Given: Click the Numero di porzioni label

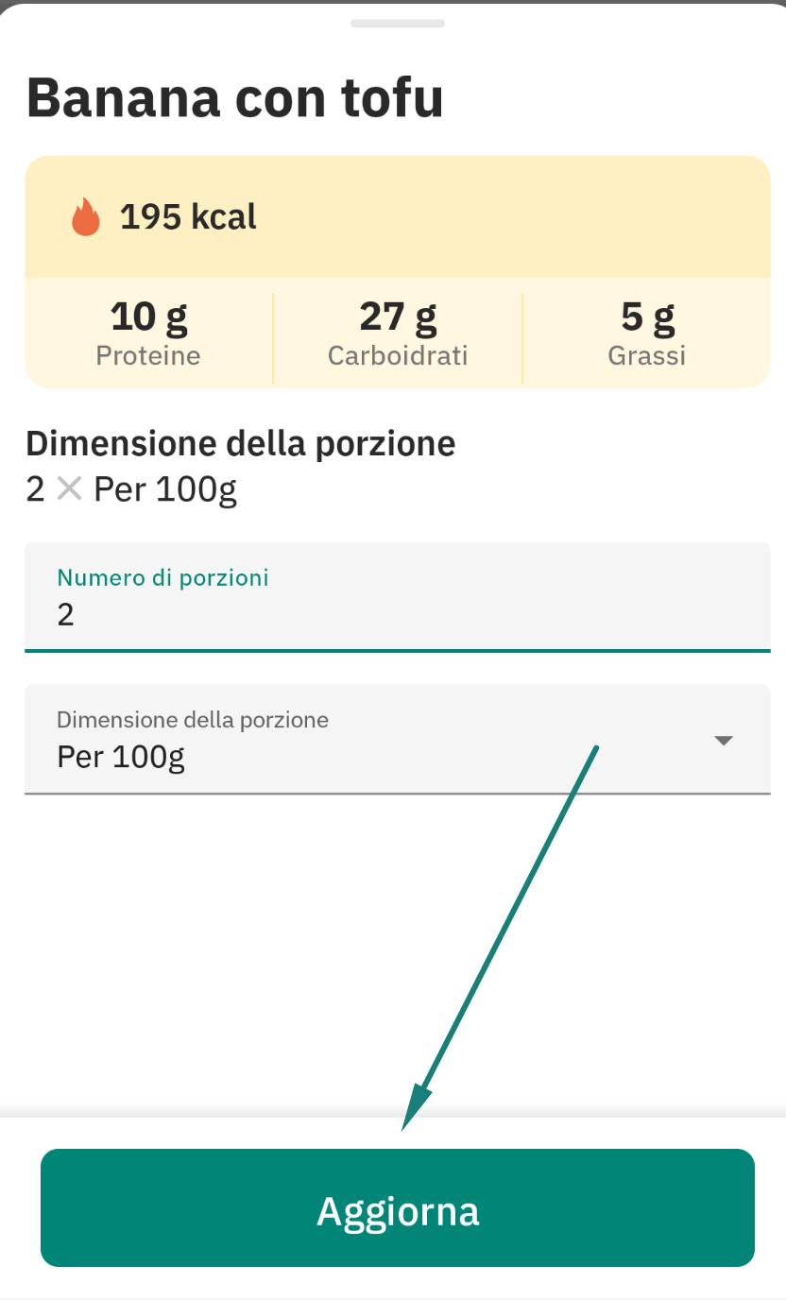Looking at the screenshot, I should pyautogui.click(x=162, y=577).
